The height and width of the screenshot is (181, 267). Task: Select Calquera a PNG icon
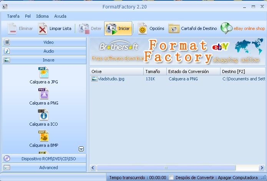43,93
